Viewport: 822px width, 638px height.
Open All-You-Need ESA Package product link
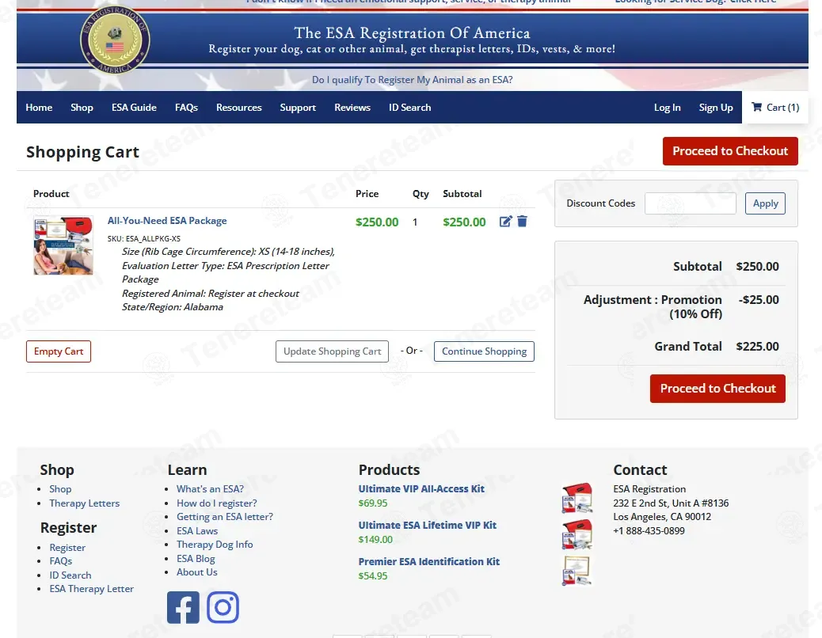[167, 221]
